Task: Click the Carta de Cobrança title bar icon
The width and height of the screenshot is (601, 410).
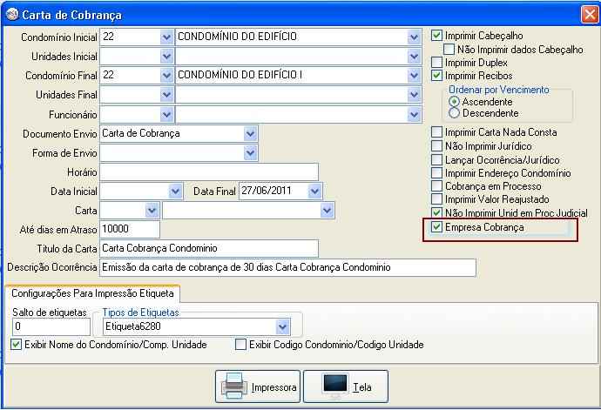Action: tap(11, 15)
